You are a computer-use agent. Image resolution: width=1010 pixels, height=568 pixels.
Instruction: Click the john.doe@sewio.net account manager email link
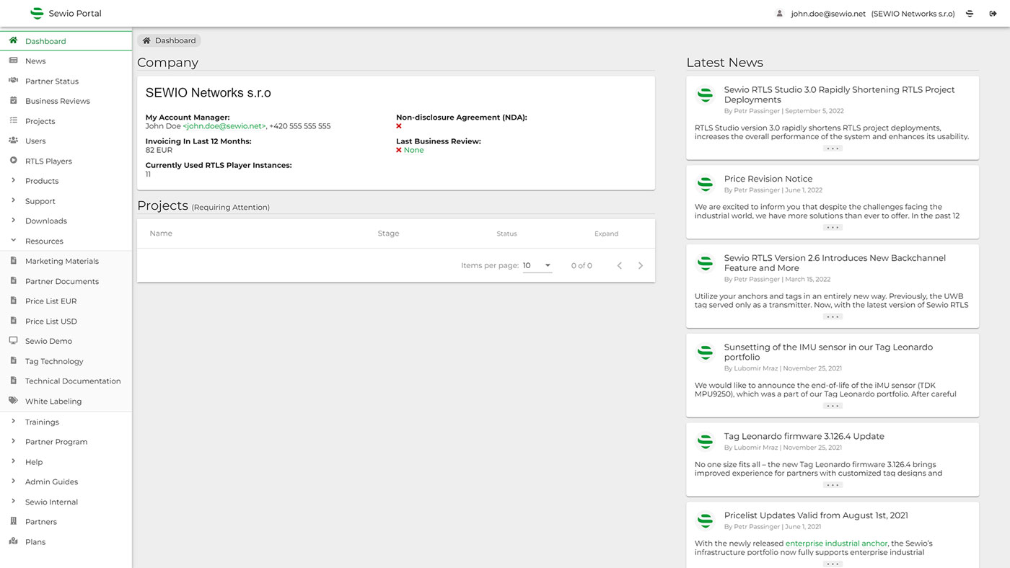point(224,126)
